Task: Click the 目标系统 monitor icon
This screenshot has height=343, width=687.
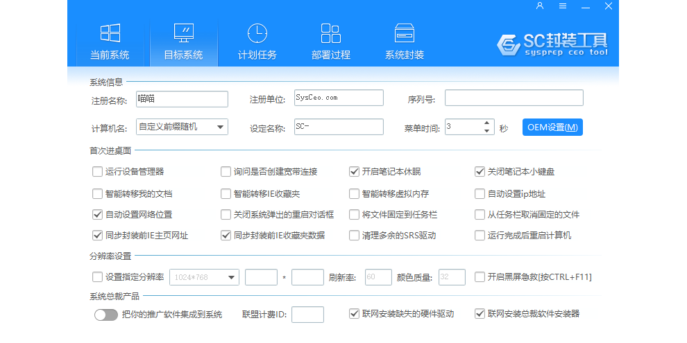Action: tap(183, 33)
